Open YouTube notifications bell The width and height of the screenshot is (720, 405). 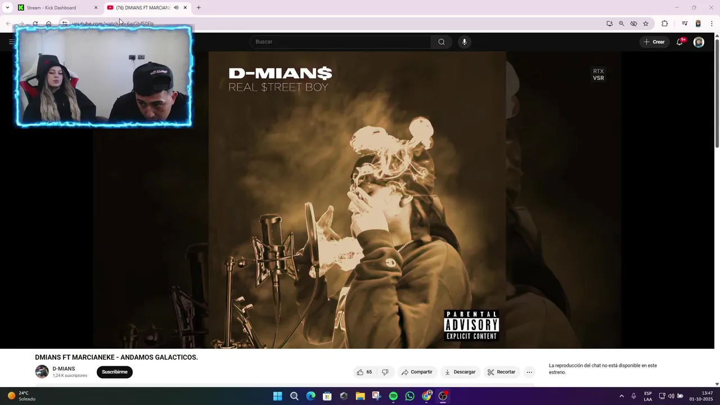click(x=679, y=42)
